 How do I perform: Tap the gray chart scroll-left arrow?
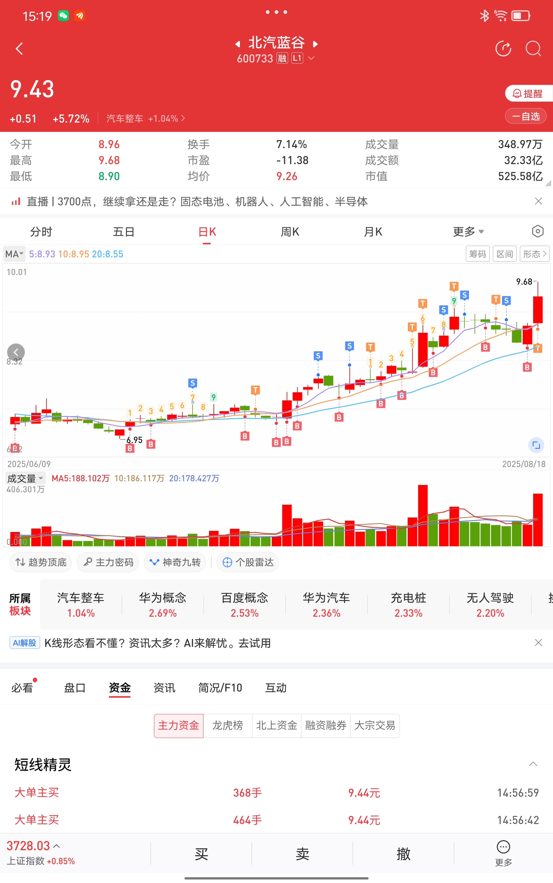pyautogui.click(x=16, y=352)
